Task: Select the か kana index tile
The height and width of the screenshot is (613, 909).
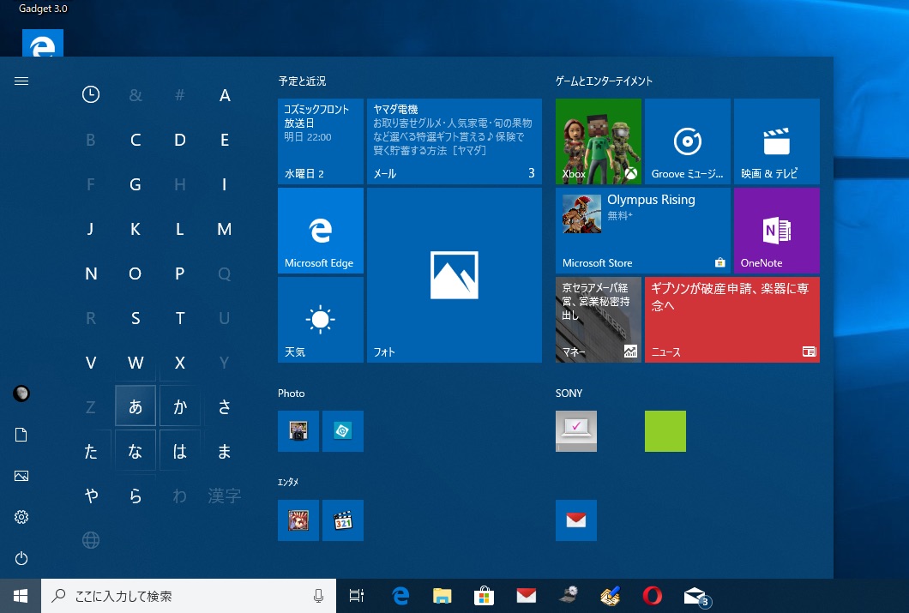Action: pos(180,406)
